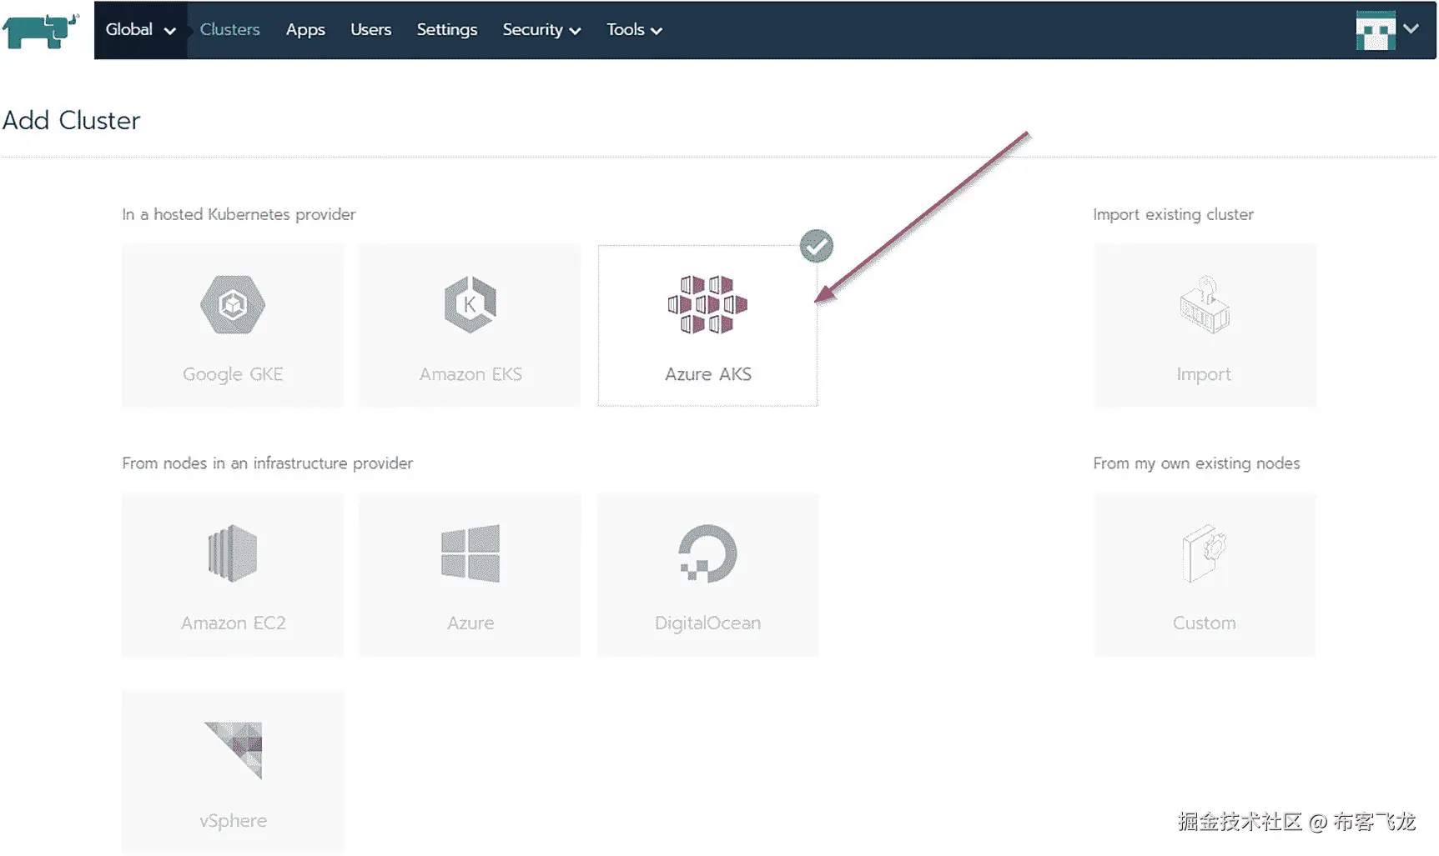Viewport: 1439px width, 856px height.
Task: Select the Azure AKS container icon
Action: (707, 304)
